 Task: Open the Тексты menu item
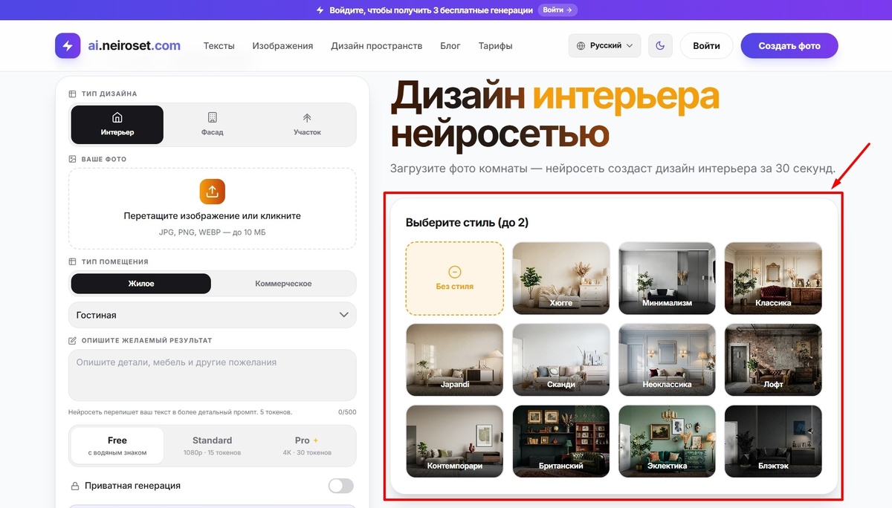219,45
